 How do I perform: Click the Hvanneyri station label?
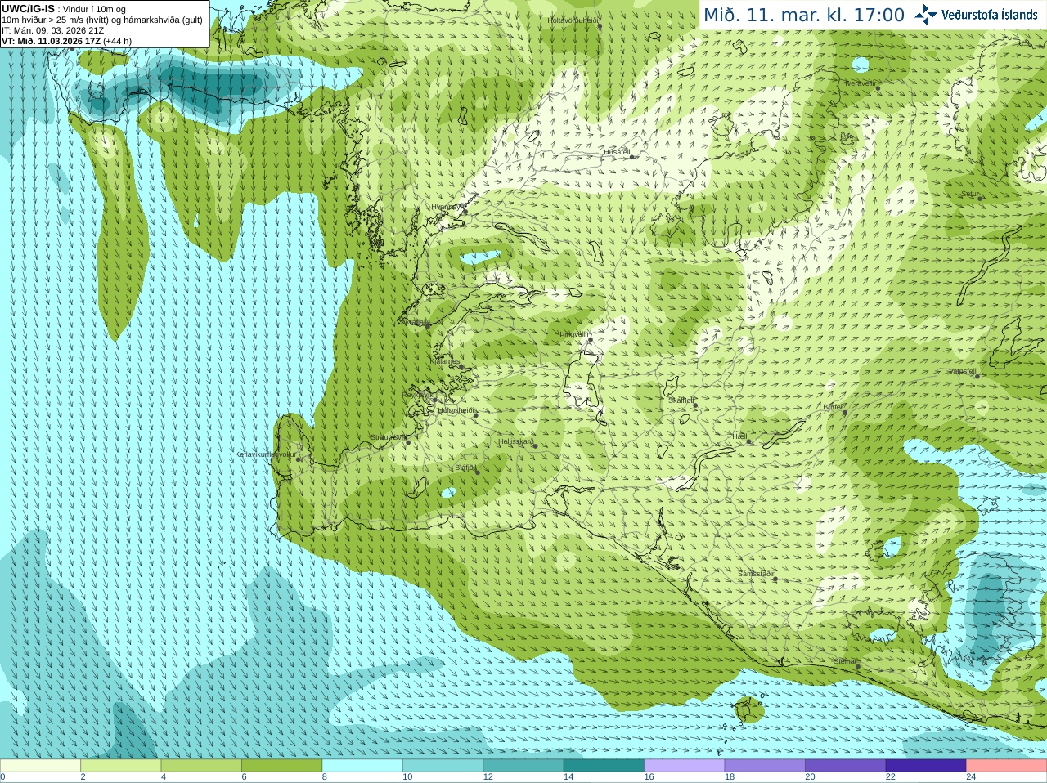pyautogui.click(x=447, y=207)
